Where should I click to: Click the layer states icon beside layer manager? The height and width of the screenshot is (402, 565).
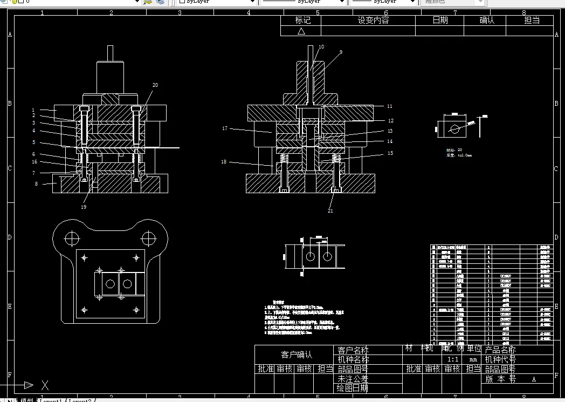pyautogui.click(x=160, y=2)
